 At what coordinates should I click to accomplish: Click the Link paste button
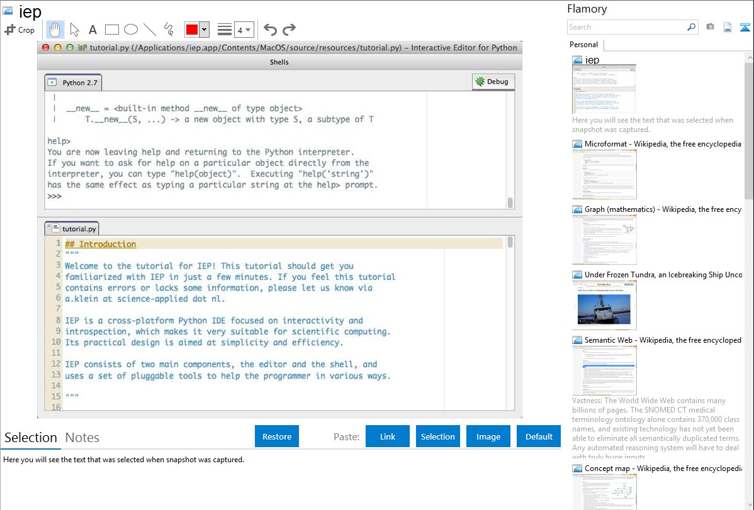click(x=388, y=436)
